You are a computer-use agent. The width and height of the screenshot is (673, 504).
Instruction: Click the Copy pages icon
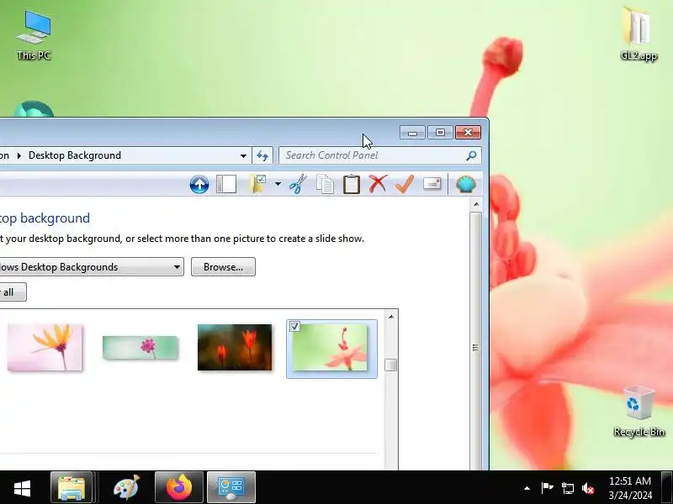tap(325, 184)
